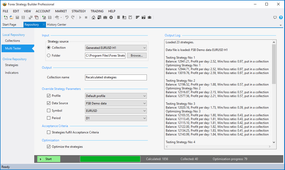Screen dimensions: 285x170
Task: Click the Save All double-floppy icon
Action: [x=31, y=17]
